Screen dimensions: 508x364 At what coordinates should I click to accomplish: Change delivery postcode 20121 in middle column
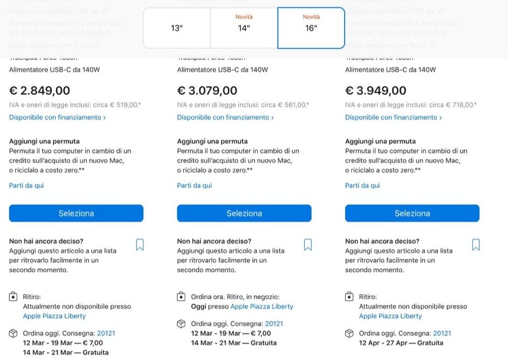274,324
